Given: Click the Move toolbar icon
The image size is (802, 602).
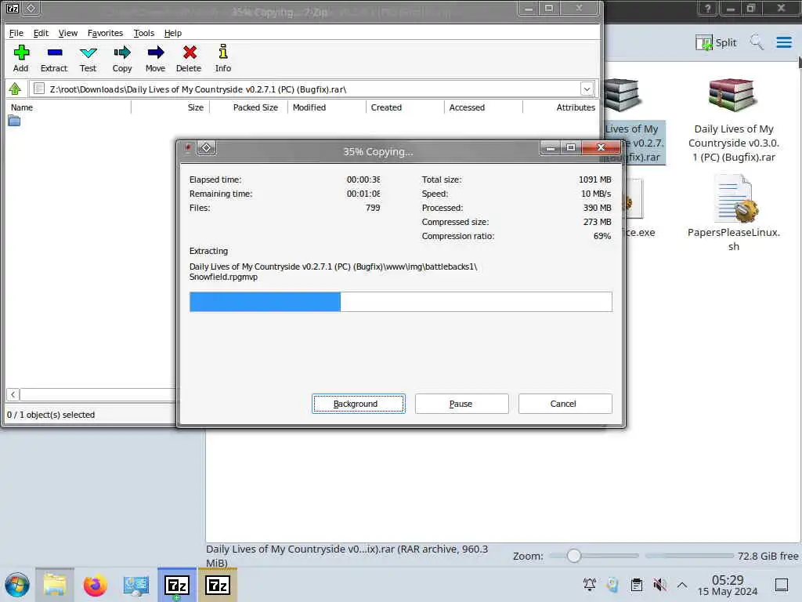Looking at the screenshot, I should pyautogui.click(x=156, y=59).
